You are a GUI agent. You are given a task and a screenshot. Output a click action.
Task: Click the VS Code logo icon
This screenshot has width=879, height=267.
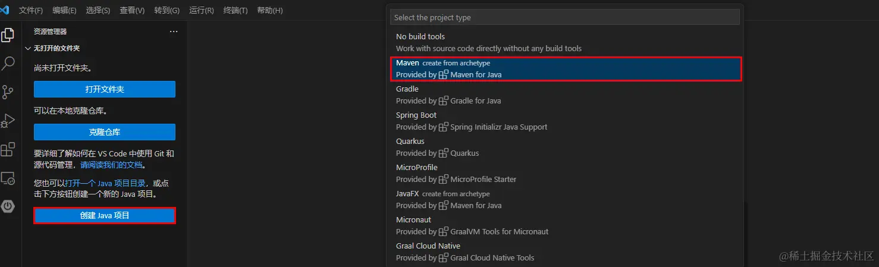click(x=5, y=10)
